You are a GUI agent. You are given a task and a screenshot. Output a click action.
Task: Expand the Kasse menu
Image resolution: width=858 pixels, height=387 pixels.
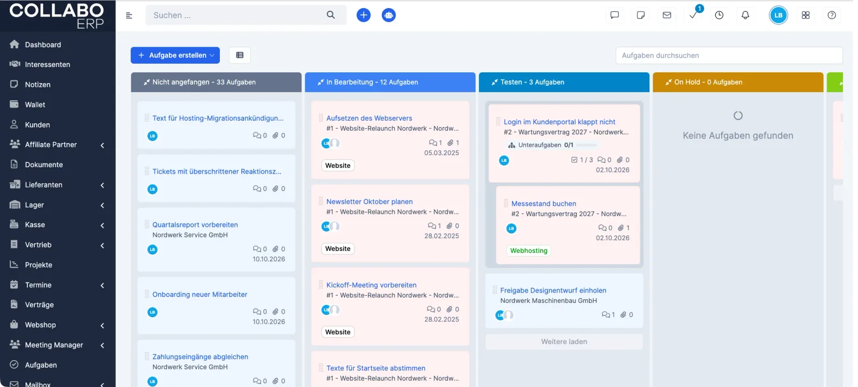pyautogui.click(x=102, y=226)
